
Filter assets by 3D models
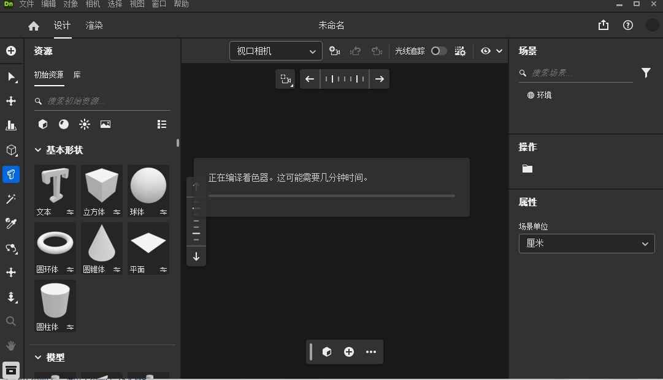coord(43,124)
